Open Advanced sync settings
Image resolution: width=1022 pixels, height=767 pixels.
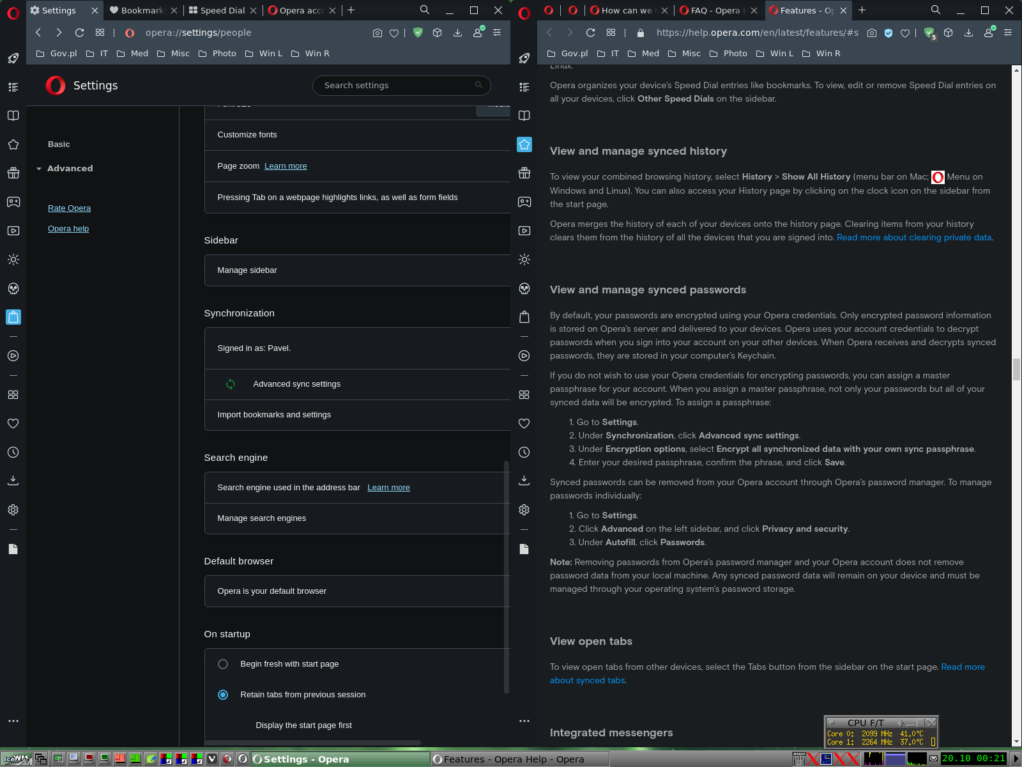click(x=357, y=384)
